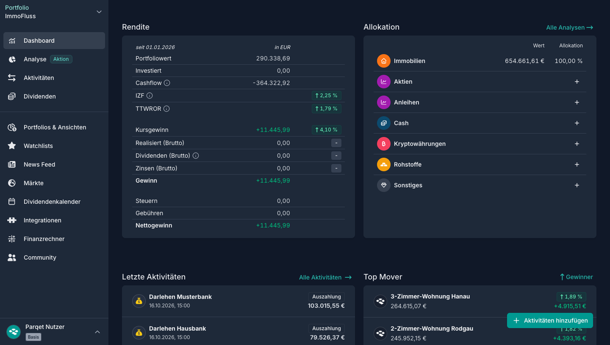
Task: Toggle Top Mover Gewinner sorting
Action: click(576, 277)
